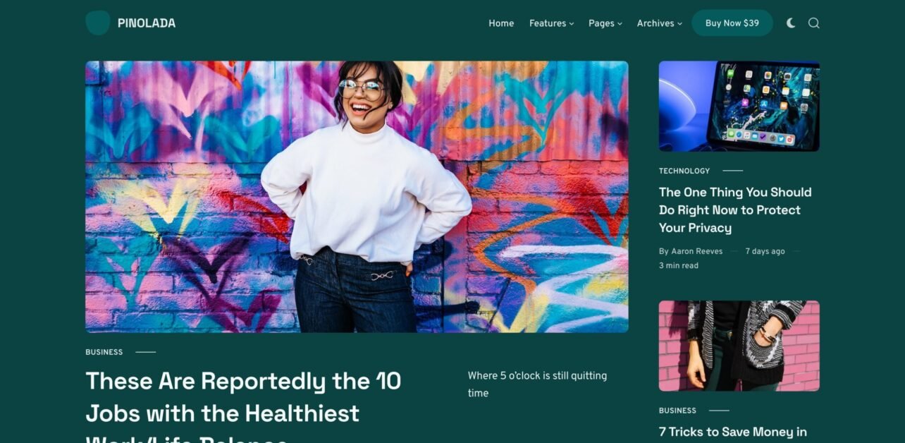View author Aaron Reeves profile
The width and height of the screenshot is (905, 443).
(696, 251)
